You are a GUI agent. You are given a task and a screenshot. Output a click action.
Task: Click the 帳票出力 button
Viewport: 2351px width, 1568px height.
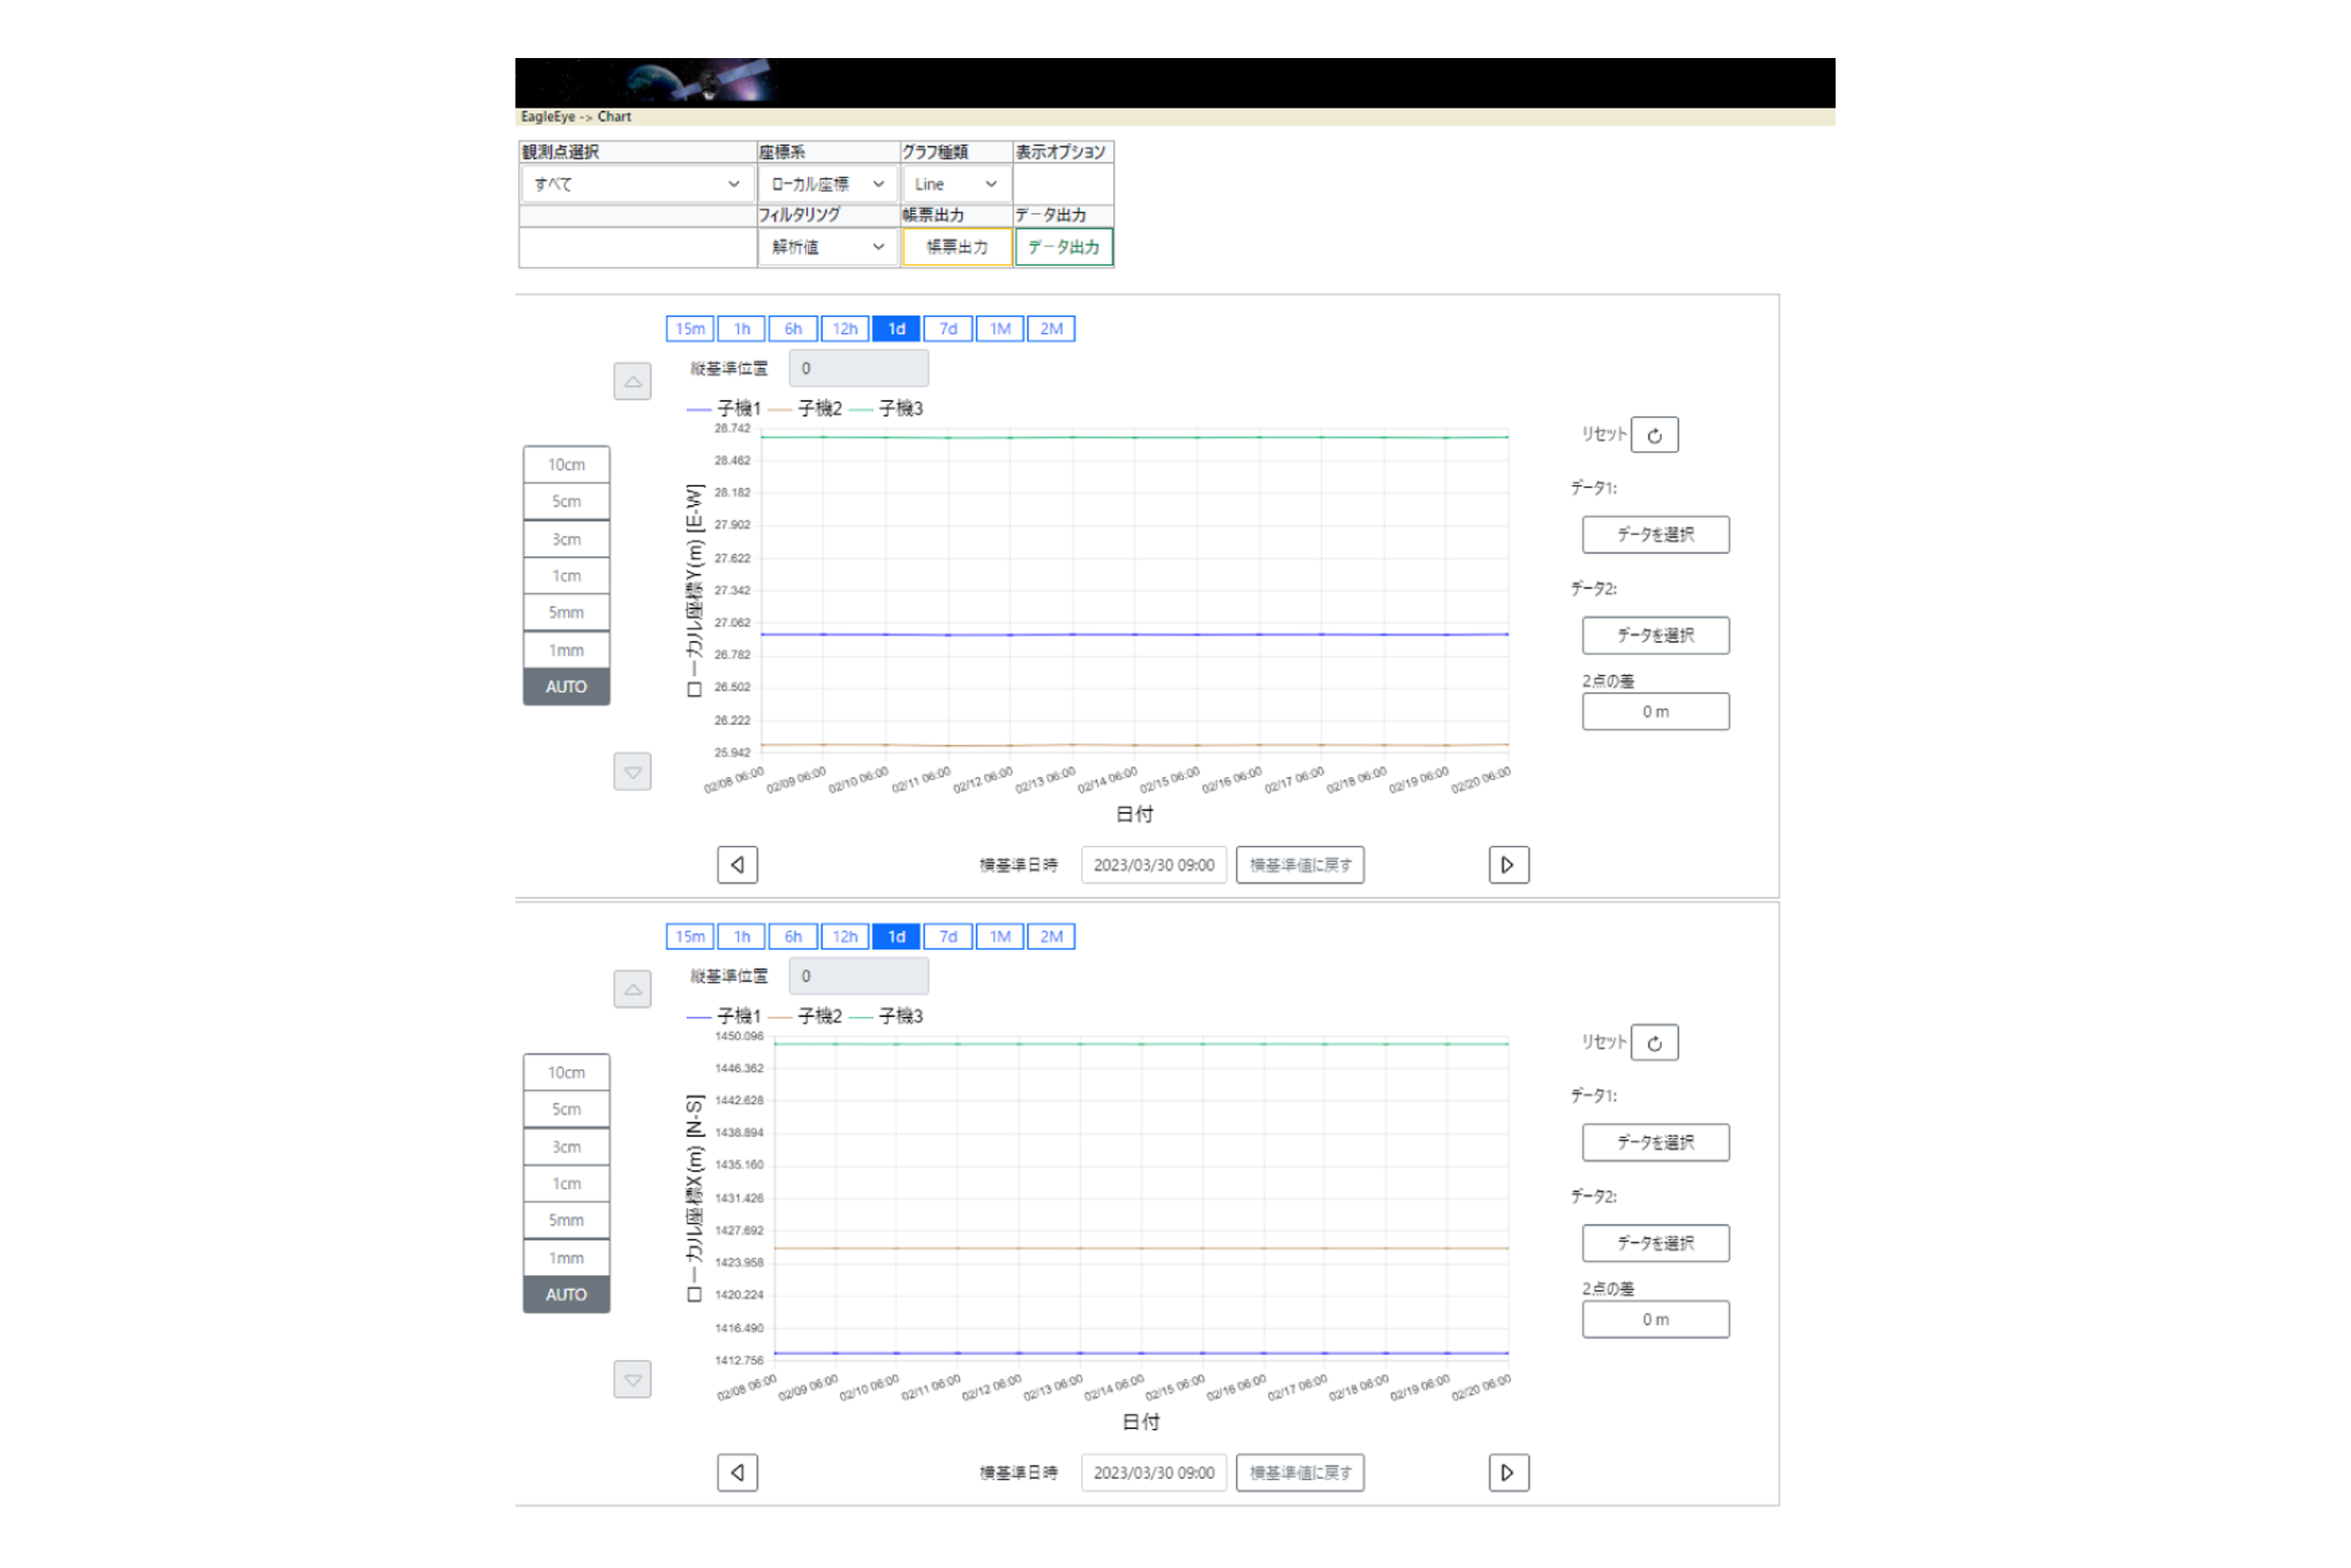[956, 247]
